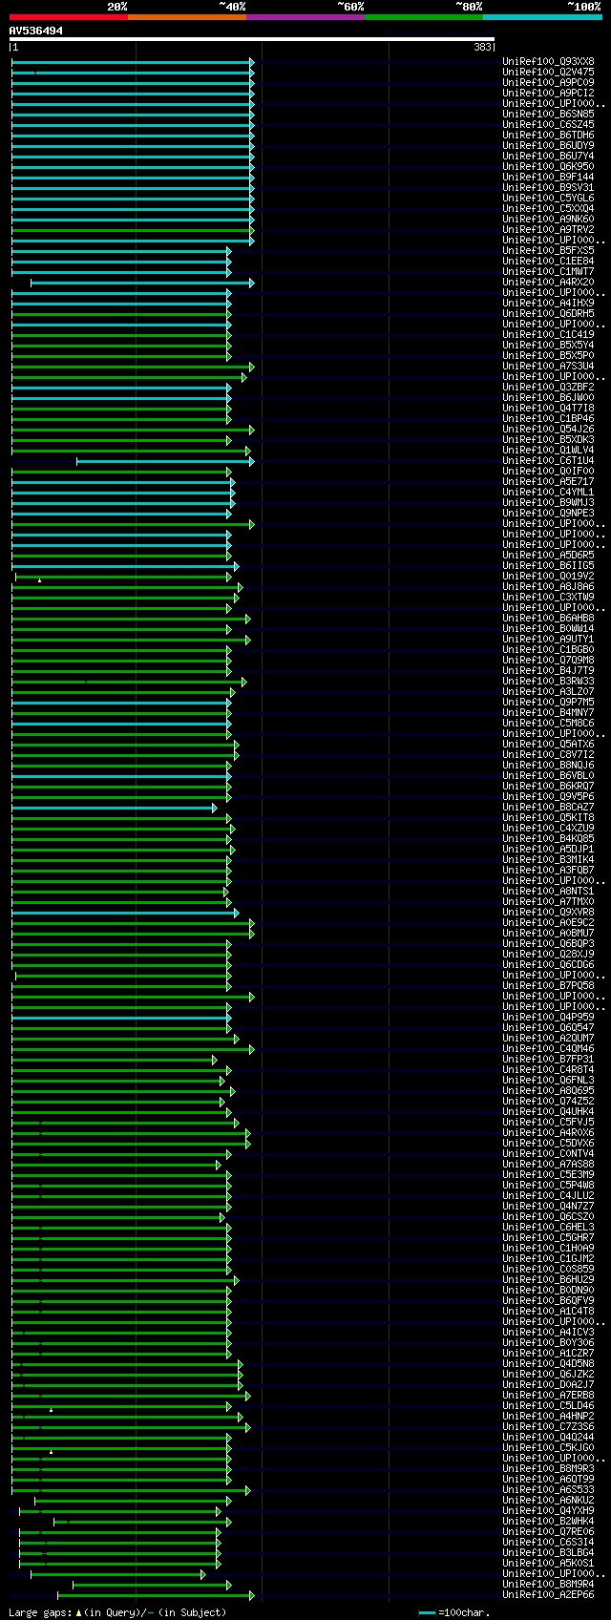Select the UniRef100_B8M9R3 label
611x1620 pixels.
click(548, 1468)
